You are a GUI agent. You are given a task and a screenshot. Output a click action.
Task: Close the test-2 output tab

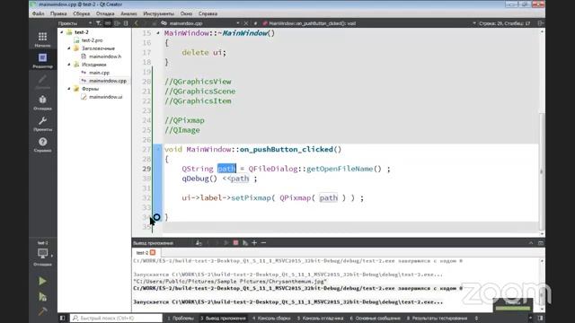(x=153, y=253)
